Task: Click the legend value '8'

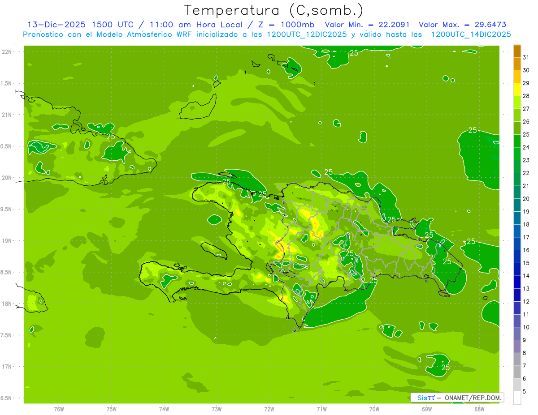Action: point(525,353)
